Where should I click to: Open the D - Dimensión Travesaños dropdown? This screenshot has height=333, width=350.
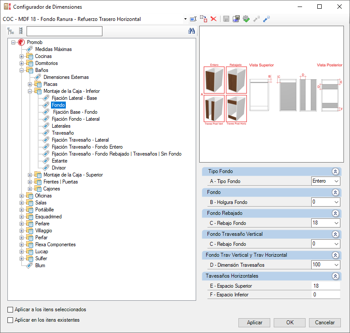pyautogui.click(x=336, y=265)
